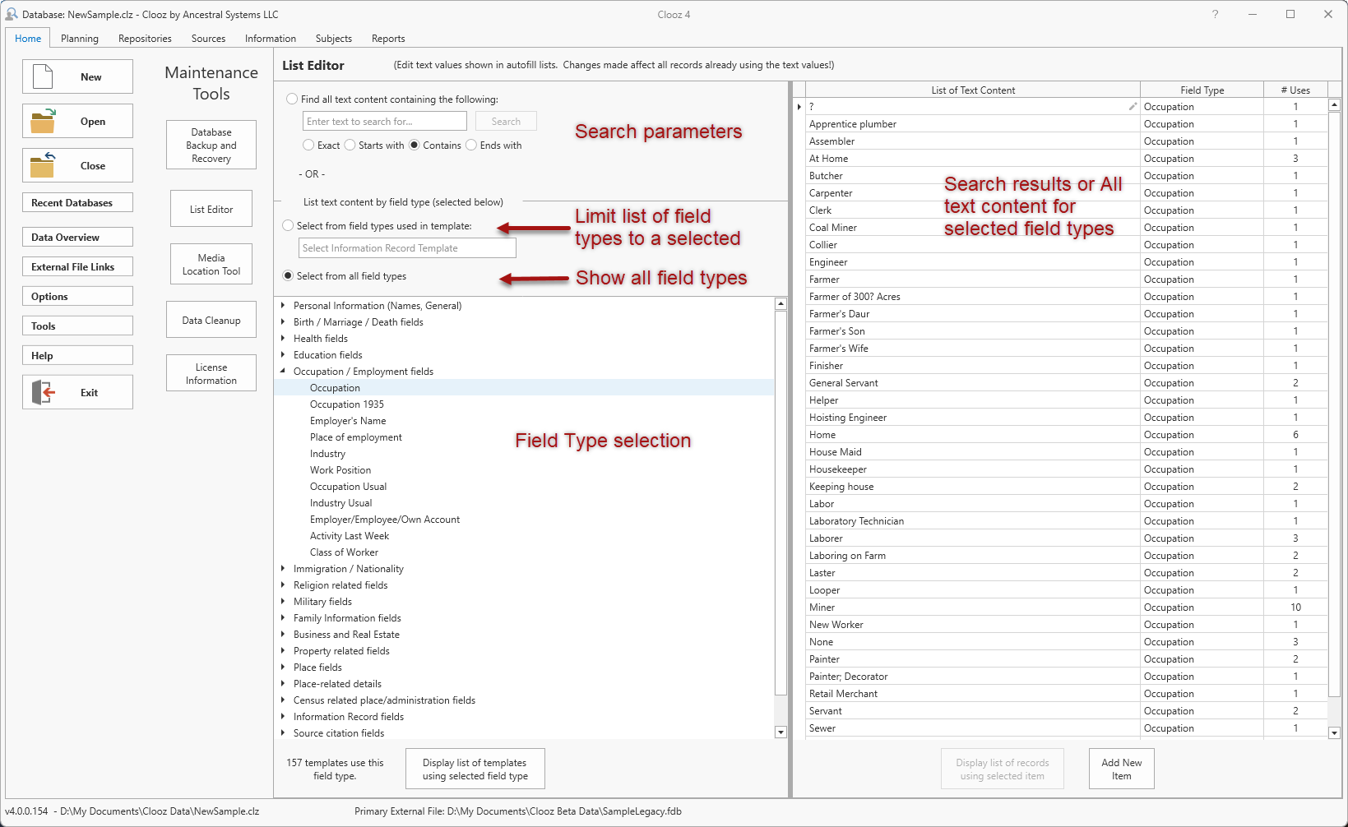Click the 'Enter text to search for' field
Screen dimensions: 1348x827
point(383,121)
